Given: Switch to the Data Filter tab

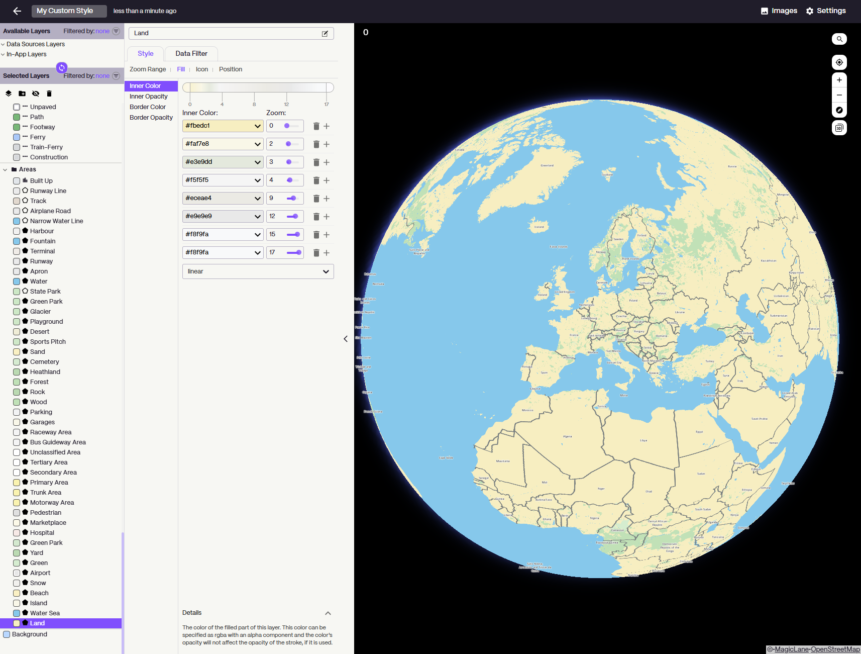Looking at the screenshot, I should (191, 53).
